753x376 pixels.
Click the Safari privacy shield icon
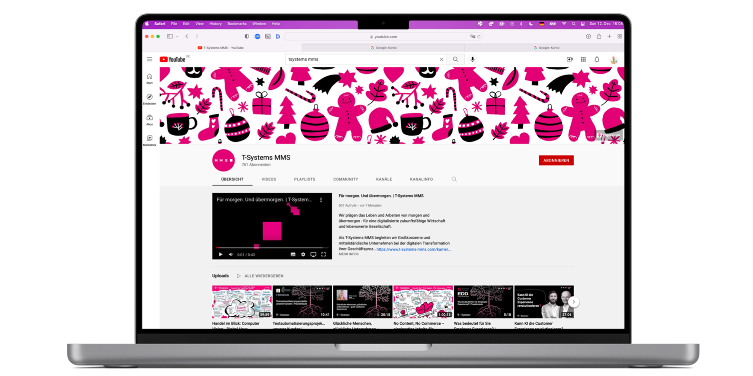[247, 36]
